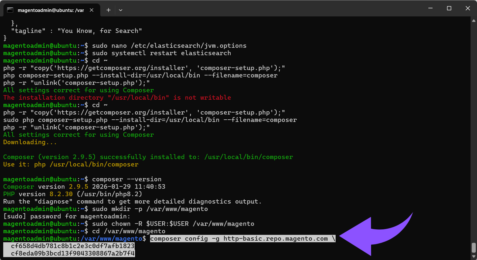Viewport: 477px width, 260px height.
Task: Click the orange Downloading... text
Action: (30, 142)
